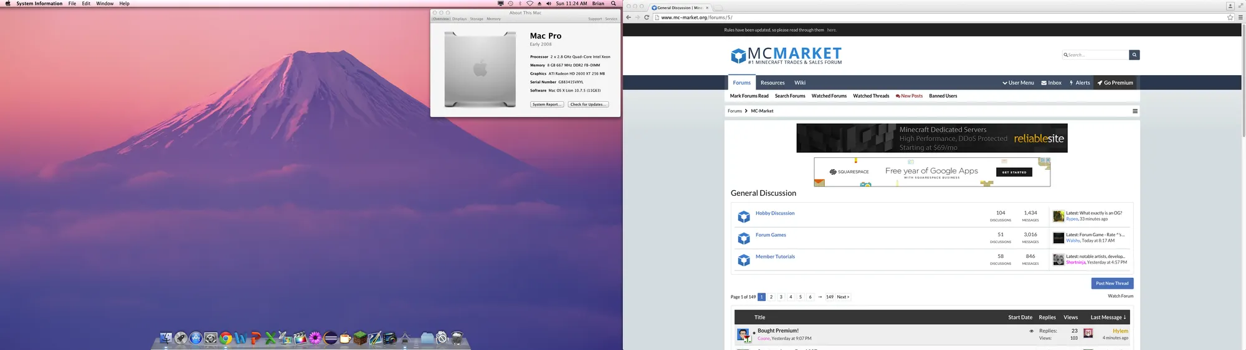
Task: Open Final Cut Pro clapperboard icon
Action: point(300,338)
